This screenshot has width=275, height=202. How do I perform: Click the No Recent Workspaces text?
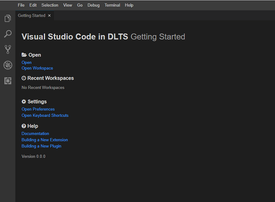[x=43, y=88]
